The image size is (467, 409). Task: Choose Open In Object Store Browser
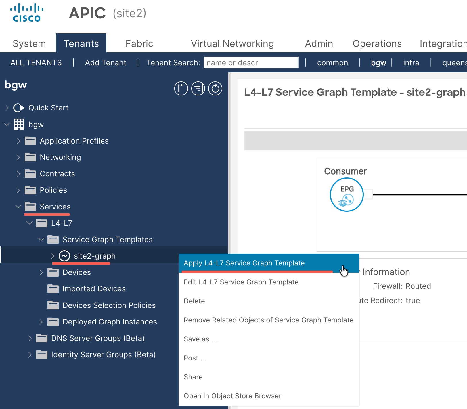coord(269,396)
